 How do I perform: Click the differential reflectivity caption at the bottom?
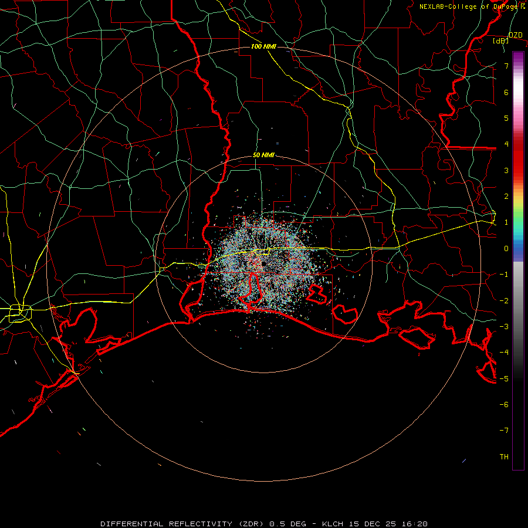263,524
